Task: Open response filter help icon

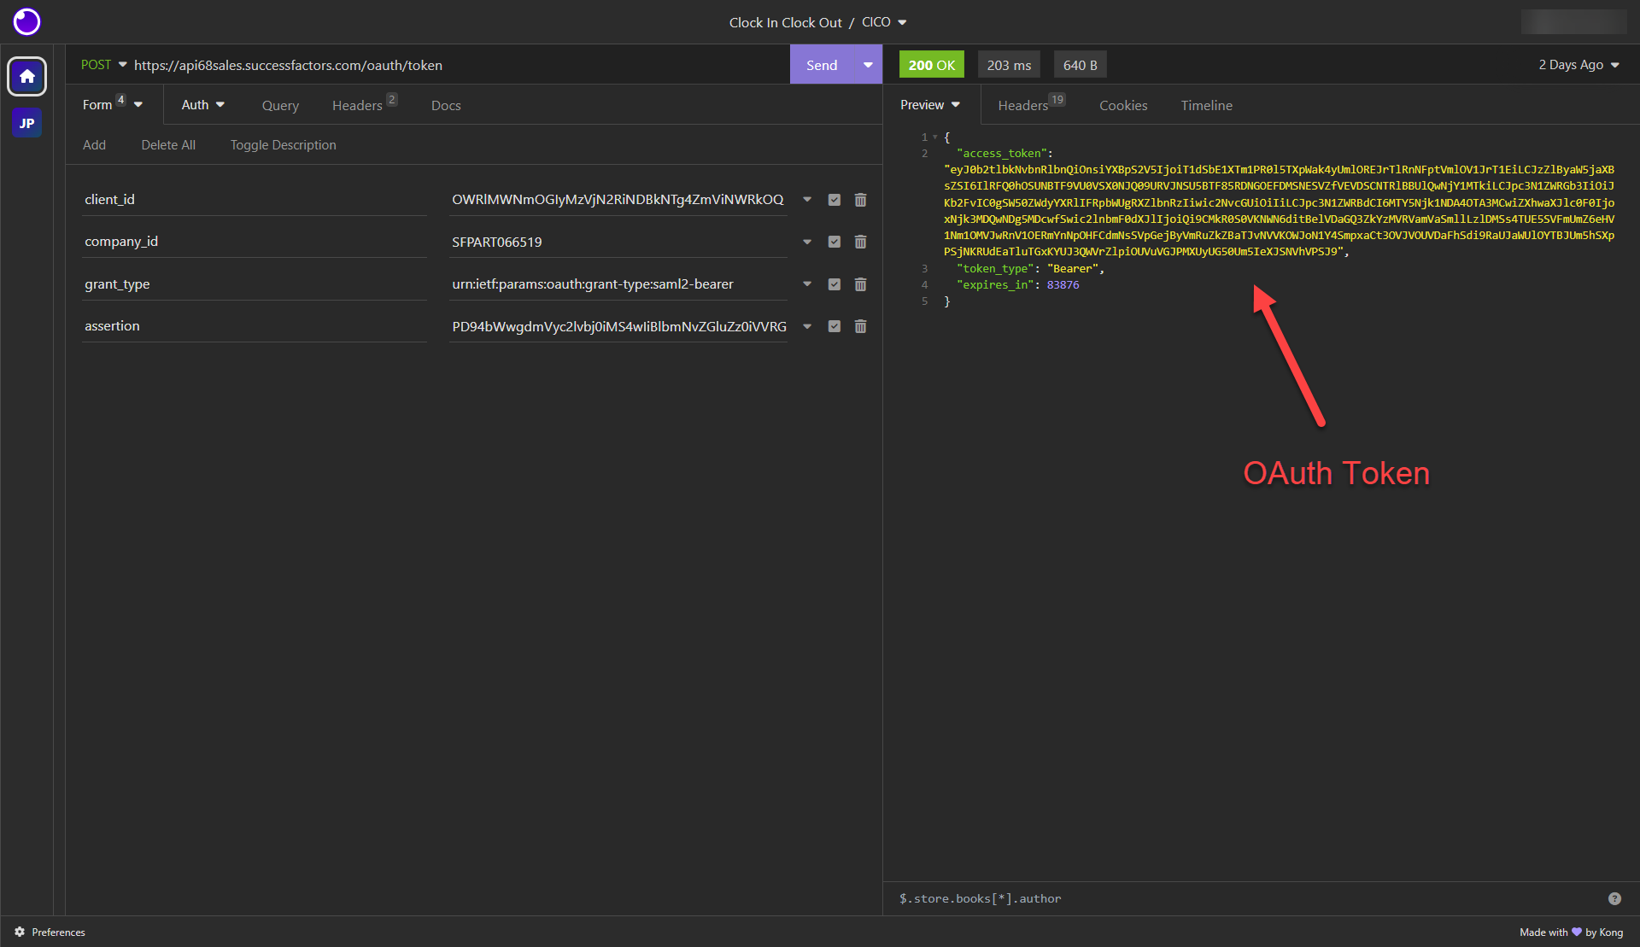Action: [1614, 898]
